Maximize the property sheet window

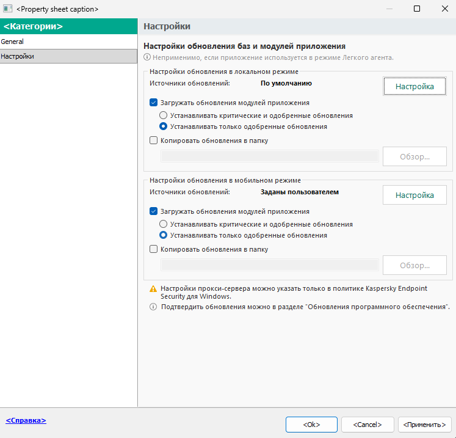pos(417,9)
